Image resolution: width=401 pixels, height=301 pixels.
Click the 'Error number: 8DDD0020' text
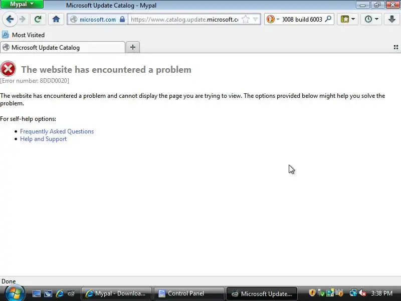pos(35,81)
